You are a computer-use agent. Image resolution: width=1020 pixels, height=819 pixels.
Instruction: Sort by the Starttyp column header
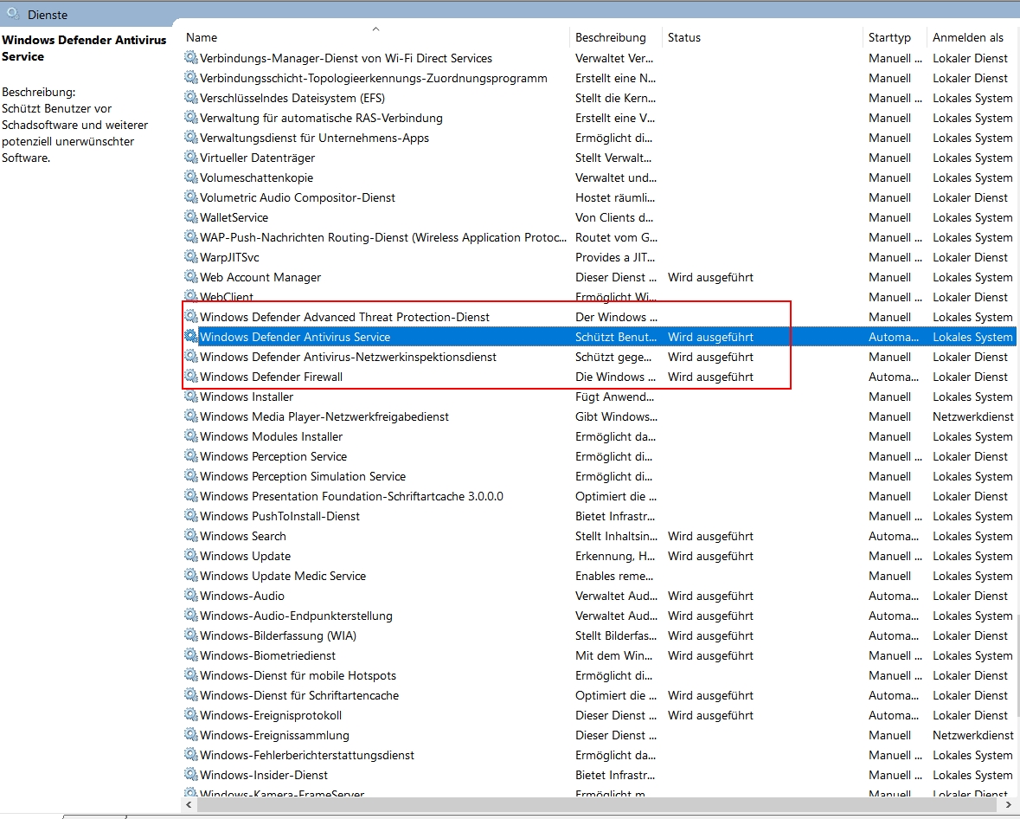[895, 37]
